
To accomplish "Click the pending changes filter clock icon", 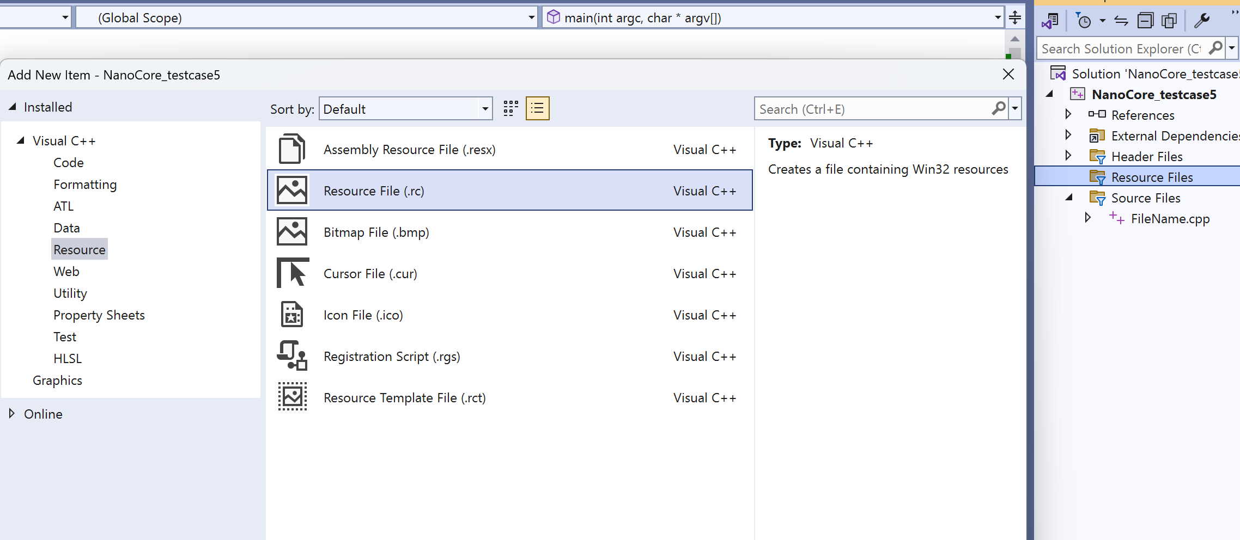I will tap(1083, 21).
